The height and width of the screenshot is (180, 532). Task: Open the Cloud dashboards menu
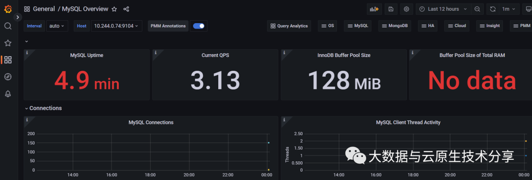click(457, 26)
